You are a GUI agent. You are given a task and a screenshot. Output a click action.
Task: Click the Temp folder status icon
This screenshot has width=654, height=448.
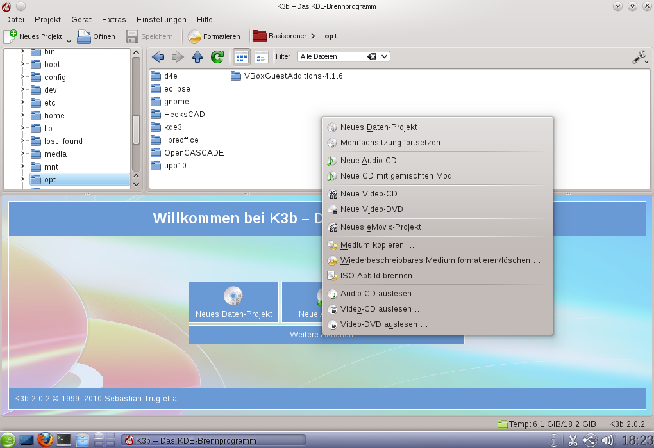coord(503,424)
